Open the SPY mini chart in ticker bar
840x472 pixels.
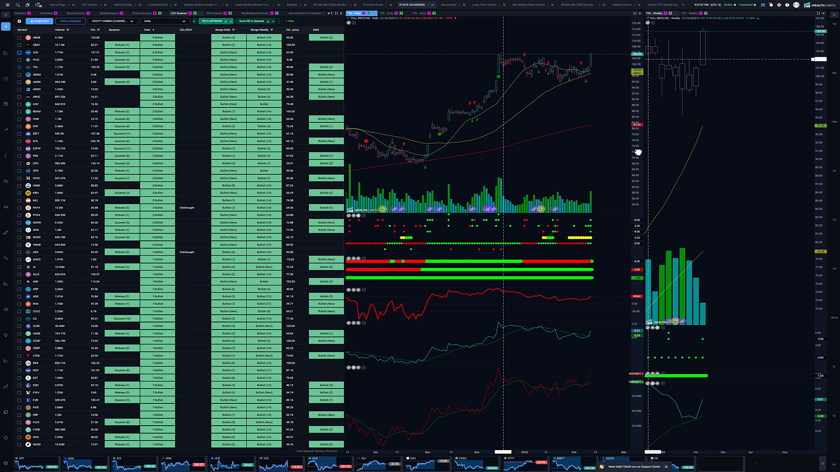36,463
